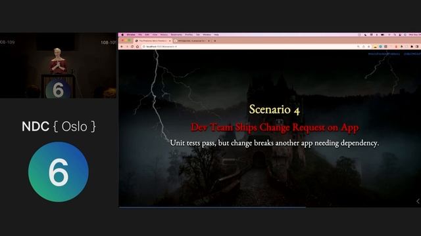Open the browser home page

pyautogui.click(x=137, y=47)
